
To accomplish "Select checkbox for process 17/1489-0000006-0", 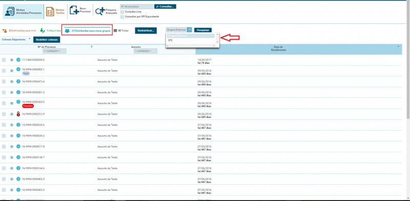I will (4, 60).
